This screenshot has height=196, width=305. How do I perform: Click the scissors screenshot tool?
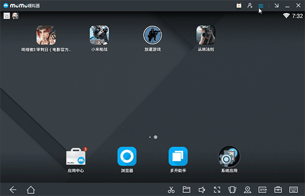pos(171,190)
